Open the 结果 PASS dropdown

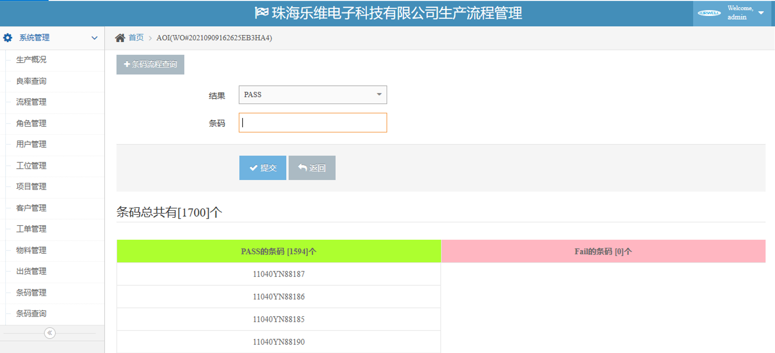click(313, 95)
